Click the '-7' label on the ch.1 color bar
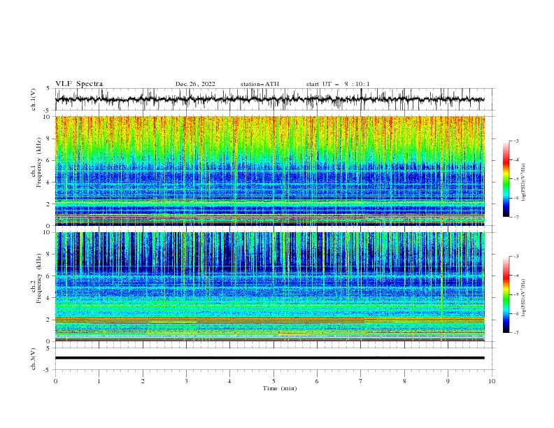Viewport: 554px width, 428px height. (x=516, y=217)
